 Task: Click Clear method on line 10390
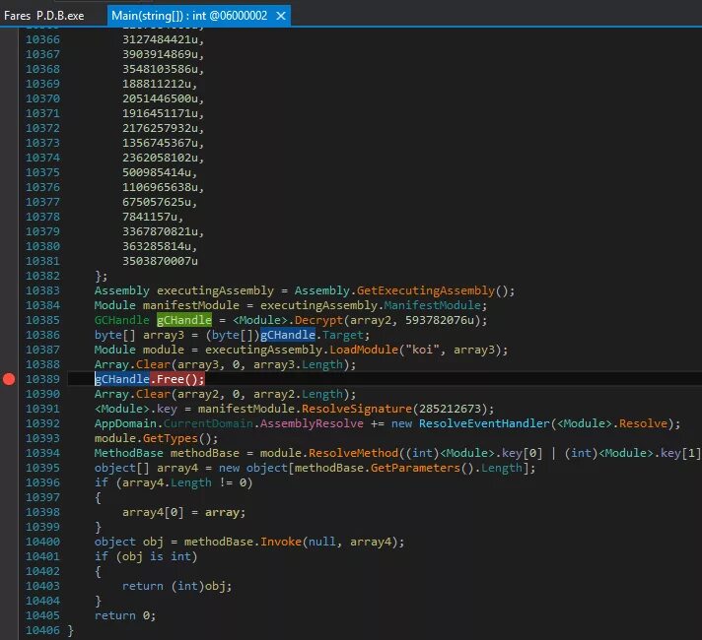(x=153, y=394)
